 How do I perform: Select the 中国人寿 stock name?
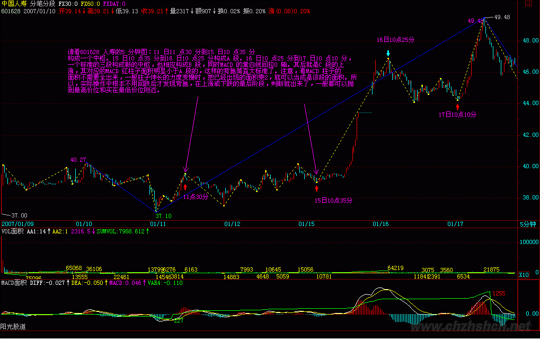[14, 4]
